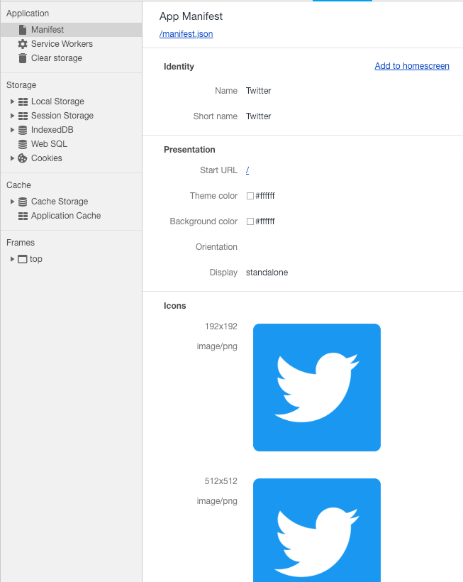This screenshot has height=582, width=463.
Task: Click the Manifest file icon
Action: click(x=23, y=30)
